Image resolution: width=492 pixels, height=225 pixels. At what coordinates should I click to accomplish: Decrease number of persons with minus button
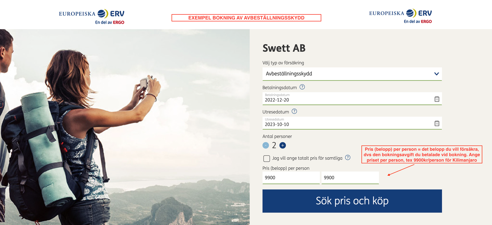pyautogui.click(x=266, y=145)
